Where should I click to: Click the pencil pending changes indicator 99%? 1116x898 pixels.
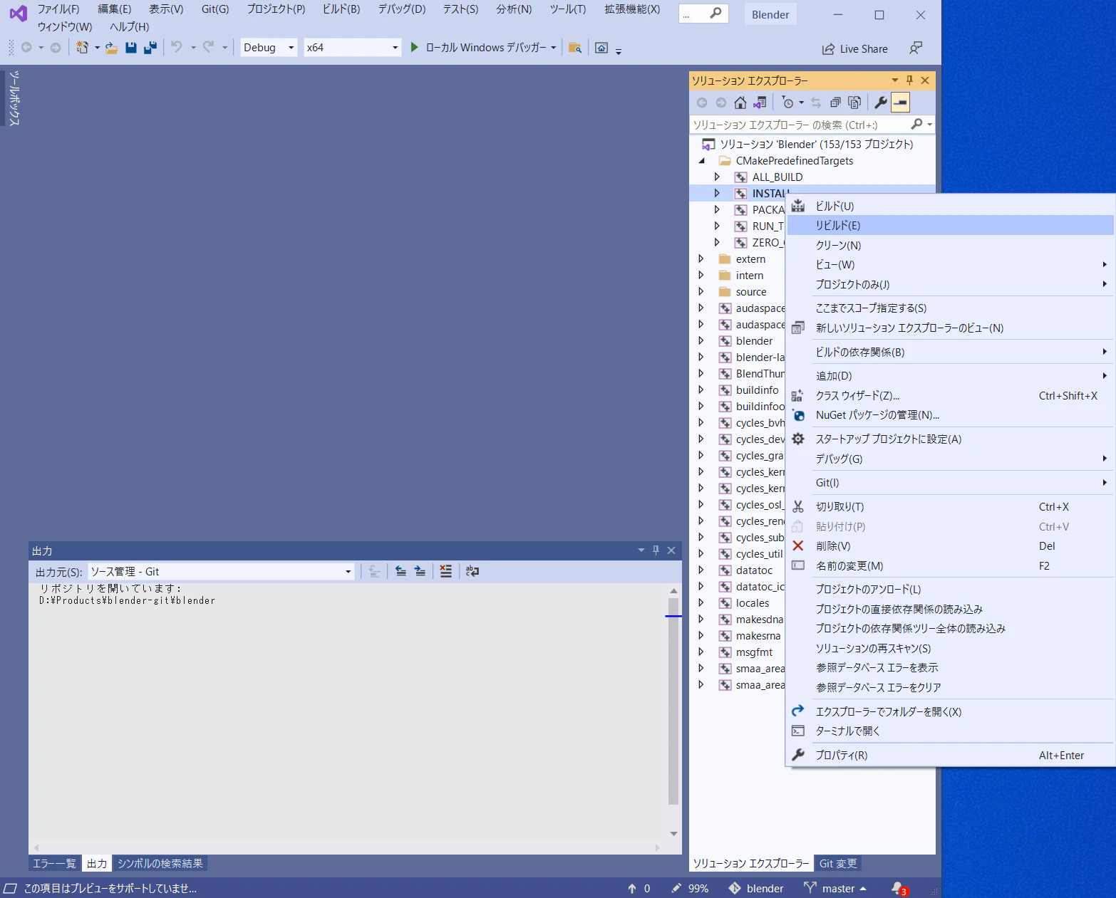tap(690, 889)
